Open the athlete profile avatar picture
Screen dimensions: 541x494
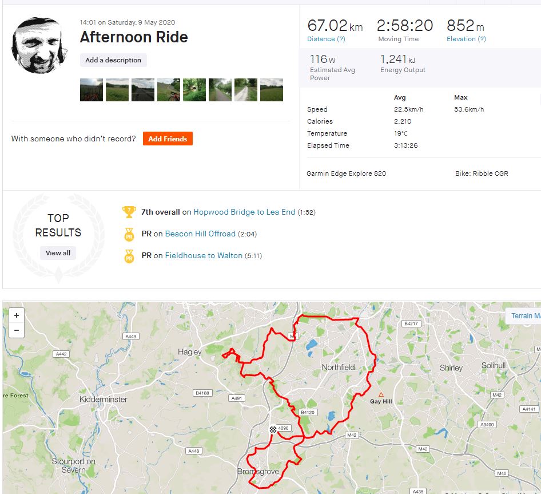click(x=39, y=46)
